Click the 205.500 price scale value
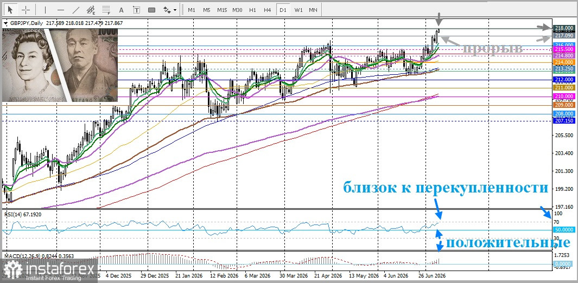The width and height of the screenshot is (578, 283). [563, 136]
